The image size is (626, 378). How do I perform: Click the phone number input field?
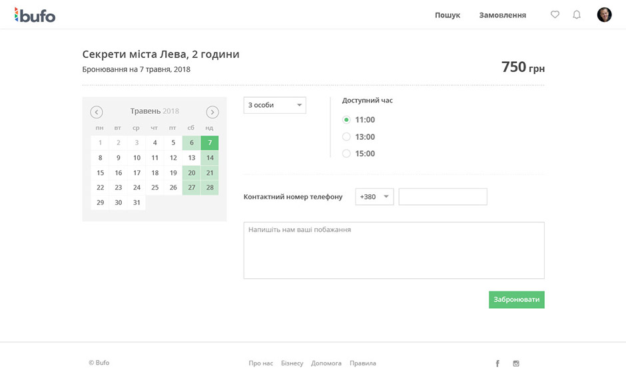[443, 197]
